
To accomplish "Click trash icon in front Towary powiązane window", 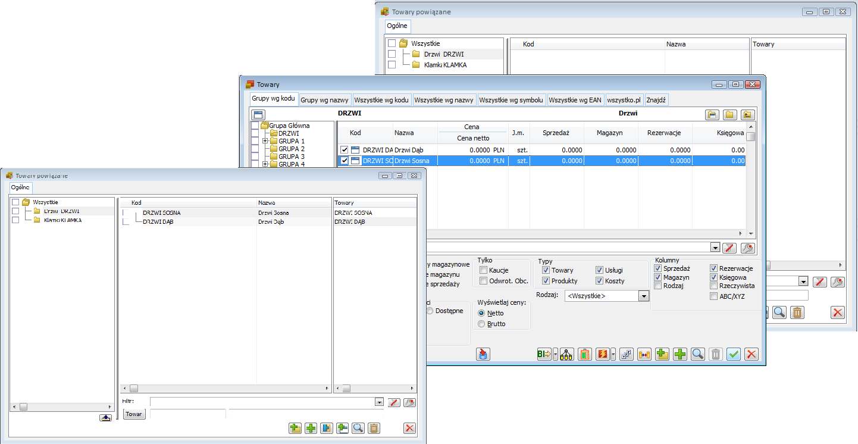I will tap(374, 428).
